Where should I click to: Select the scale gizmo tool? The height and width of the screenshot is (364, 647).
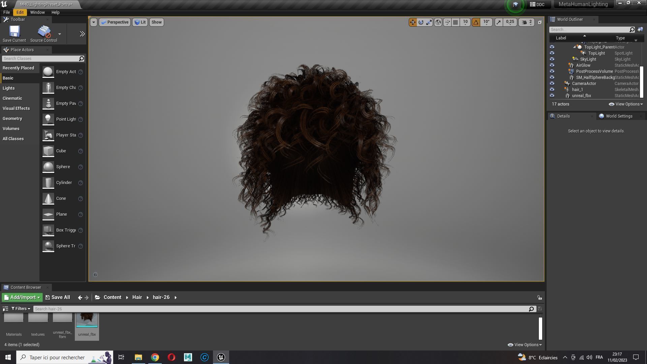coord(429,22)
